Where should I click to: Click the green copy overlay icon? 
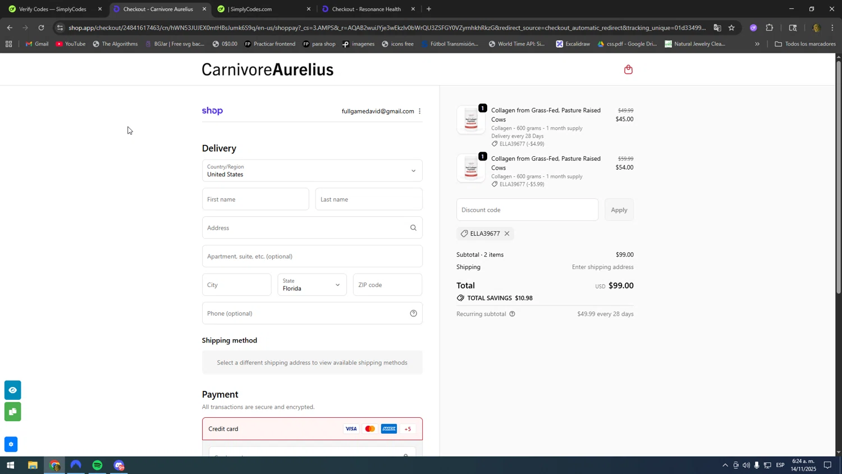pos(12,412)
